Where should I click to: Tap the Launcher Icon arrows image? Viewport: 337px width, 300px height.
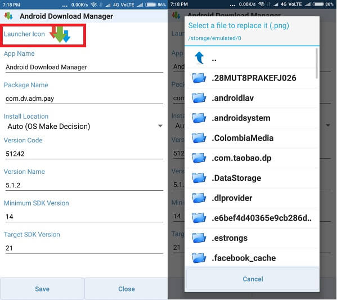[x=60, y=34]
